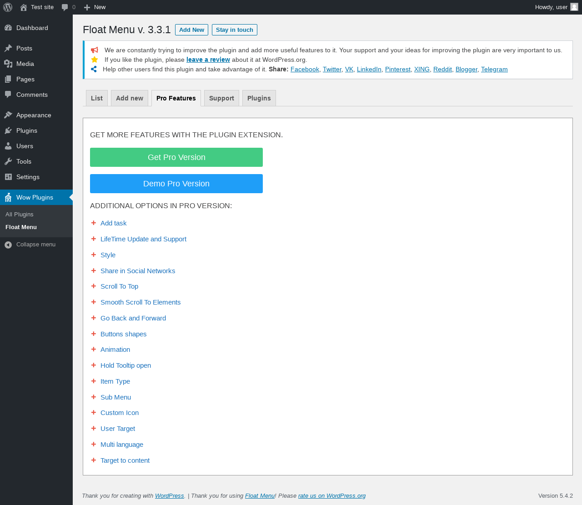This screenshot has height=505, width=582.
Task: Share the plugin on Reddit
Action: [x=442, y=69]
